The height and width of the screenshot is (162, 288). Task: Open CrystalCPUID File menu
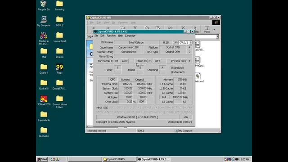coord(96,36)
